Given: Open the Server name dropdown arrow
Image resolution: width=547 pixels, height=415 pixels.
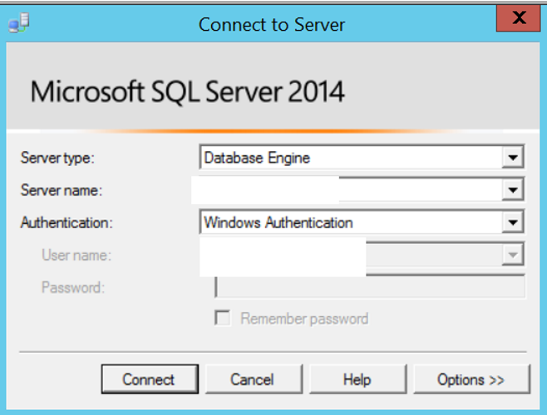Looking at the screenshot, I should pyautogui.click(x=512, y=190).
